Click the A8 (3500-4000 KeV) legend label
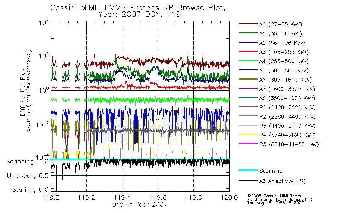Image resolution: width=337 pixels, height=213 pixels. tap(287, 98)
